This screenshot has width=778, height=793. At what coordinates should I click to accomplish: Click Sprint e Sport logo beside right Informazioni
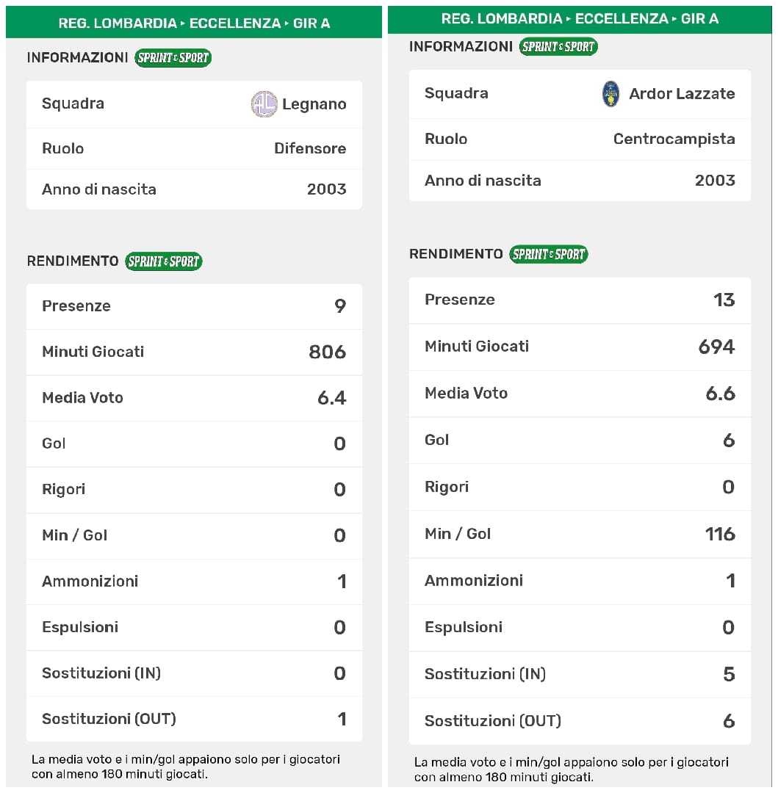click(558, 47)
